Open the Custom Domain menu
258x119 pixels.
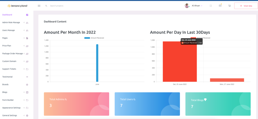9,61
